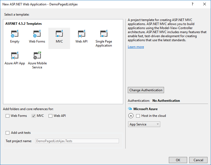Enable the Add unit tests checkbox
The height and width of the screenshot is (165, 211).
pos(8,133)
